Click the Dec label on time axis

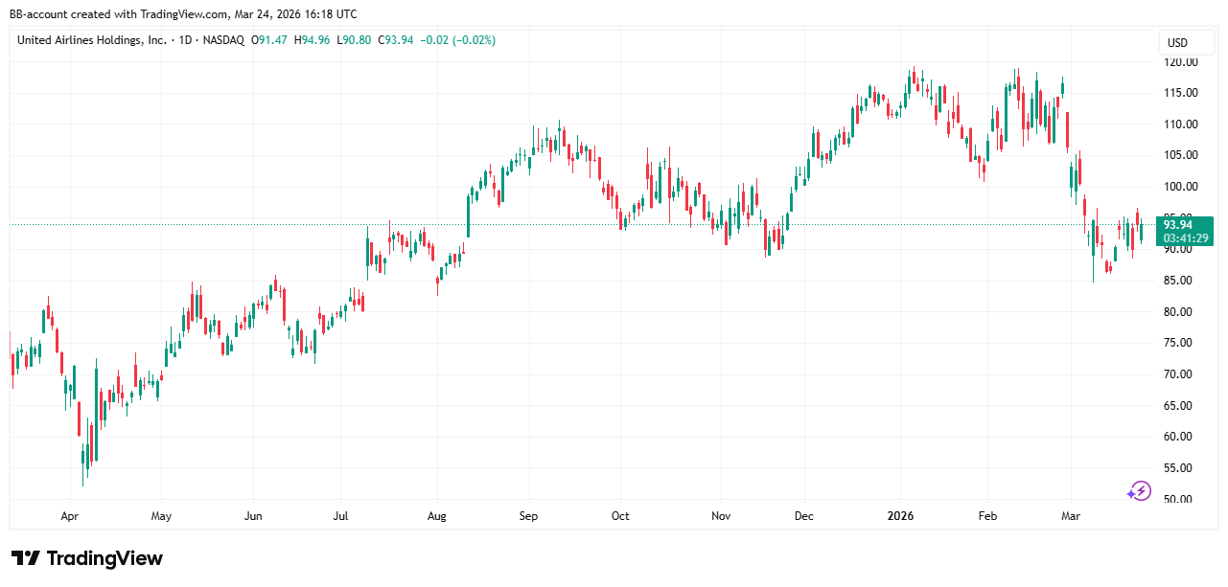tap(803, 516)
